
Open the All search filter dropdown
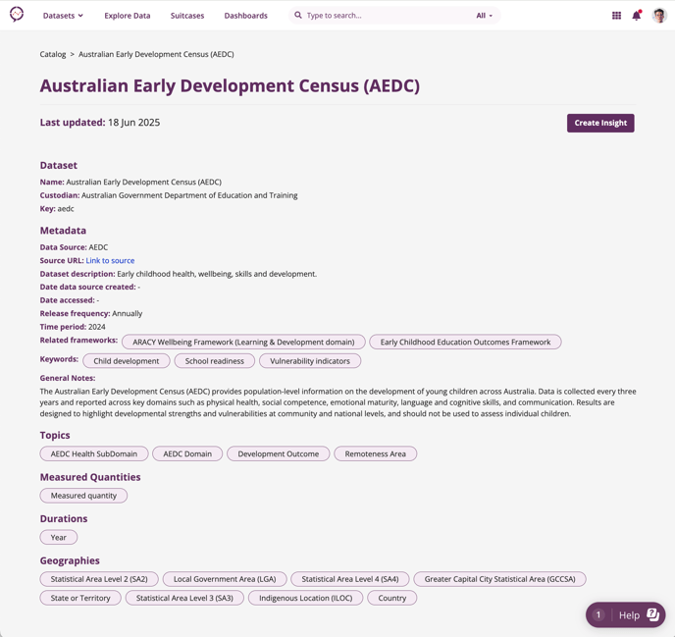tap(484, 16)
